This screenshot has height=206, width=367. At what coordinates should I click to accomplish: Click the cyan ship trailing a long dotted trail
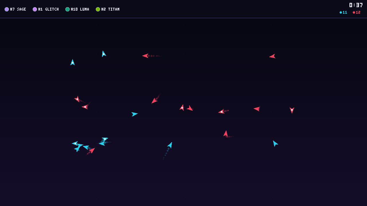(x=170, y=145)
